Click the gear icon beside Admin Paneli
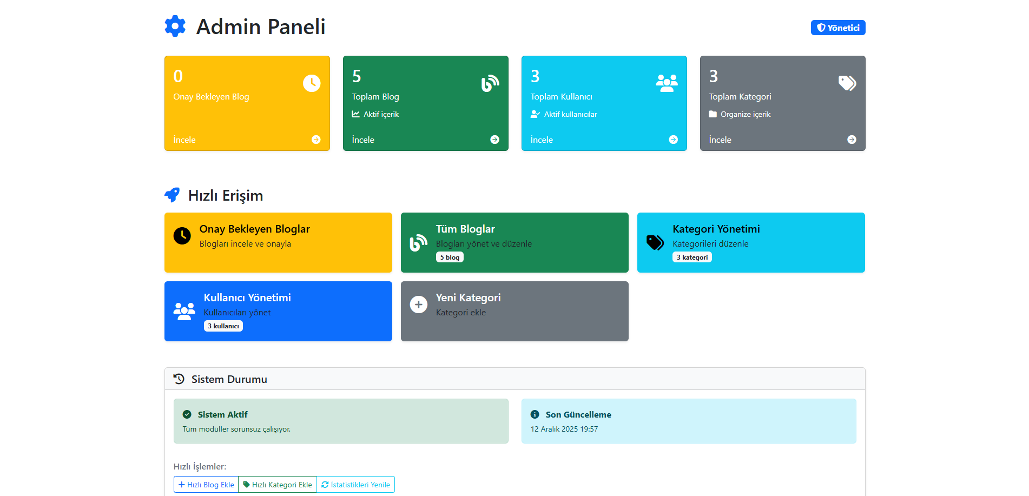 pyautogui.click(x=175, y=27)
